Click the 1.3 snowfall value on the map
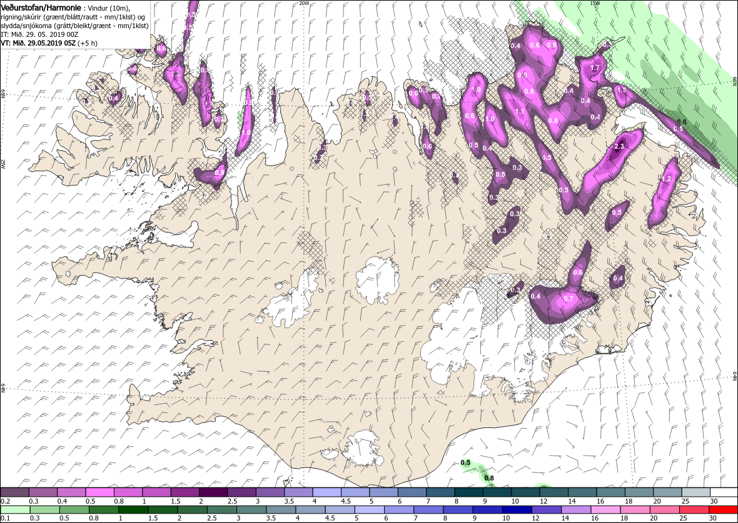This screenshot has height=523, width=738. [621, 91]
